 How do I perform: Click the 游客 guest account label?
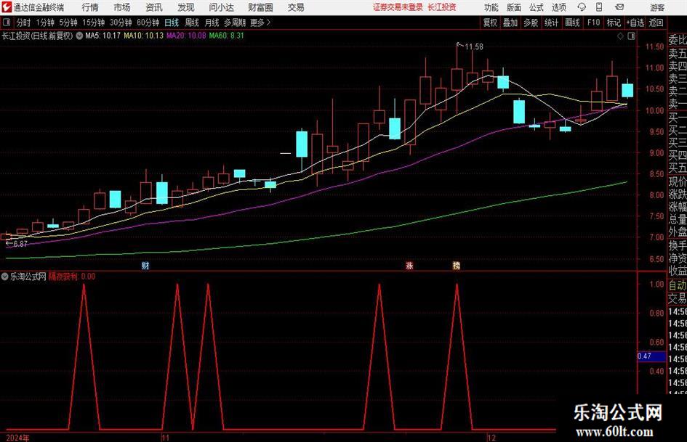[x=657, y=7]
